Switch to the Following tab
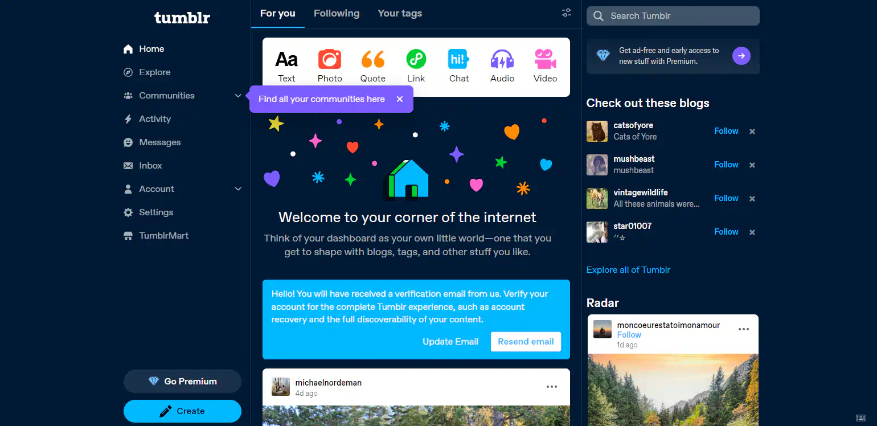 (x=336, y=13)
